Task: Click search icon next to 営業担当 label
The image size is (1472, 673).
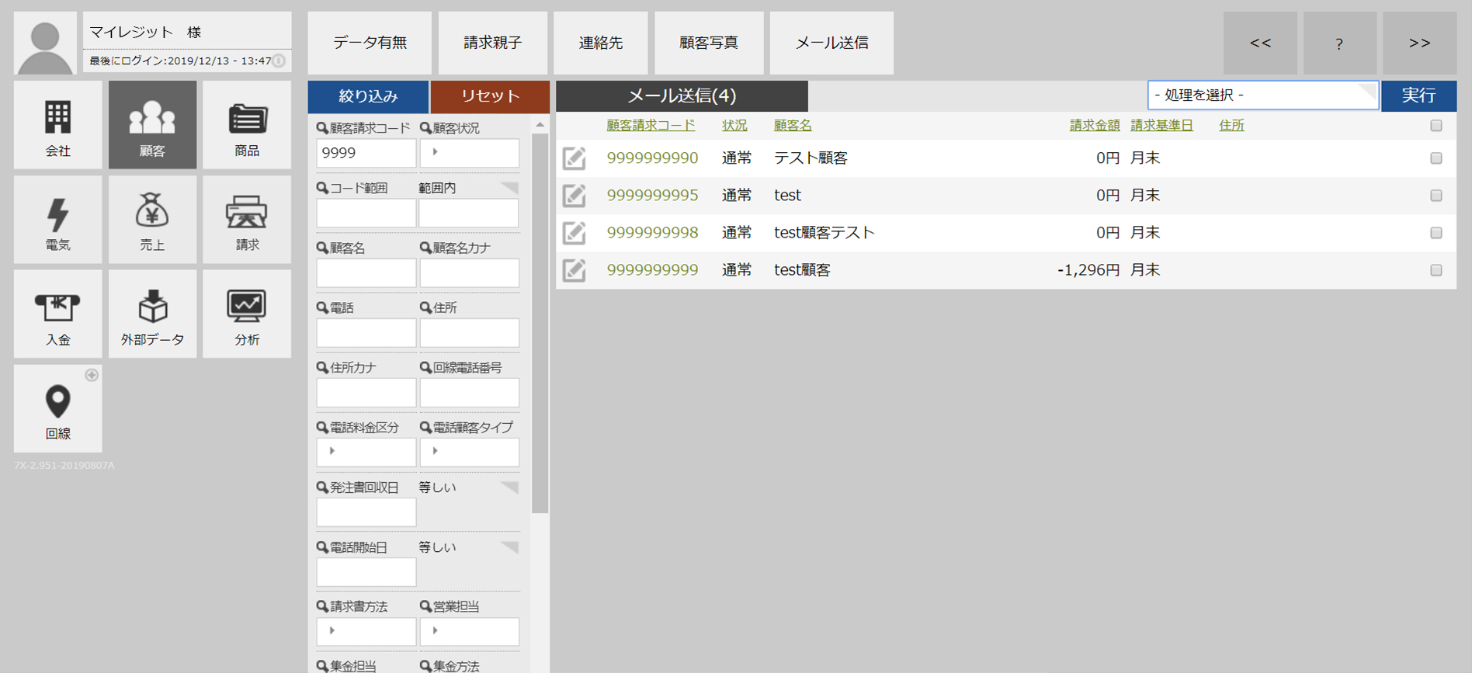Action: pos(425,606)
